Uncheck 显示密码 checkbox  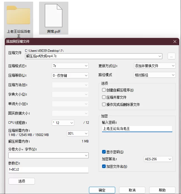point(104,152)
